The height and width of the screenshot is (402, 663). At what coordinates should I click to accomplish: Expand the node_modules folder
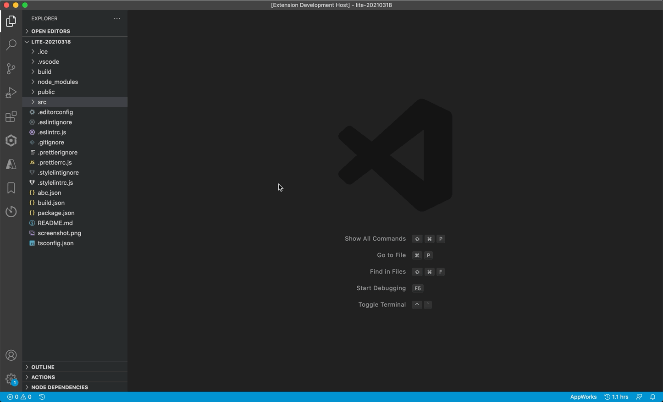[x=75, y=82]
